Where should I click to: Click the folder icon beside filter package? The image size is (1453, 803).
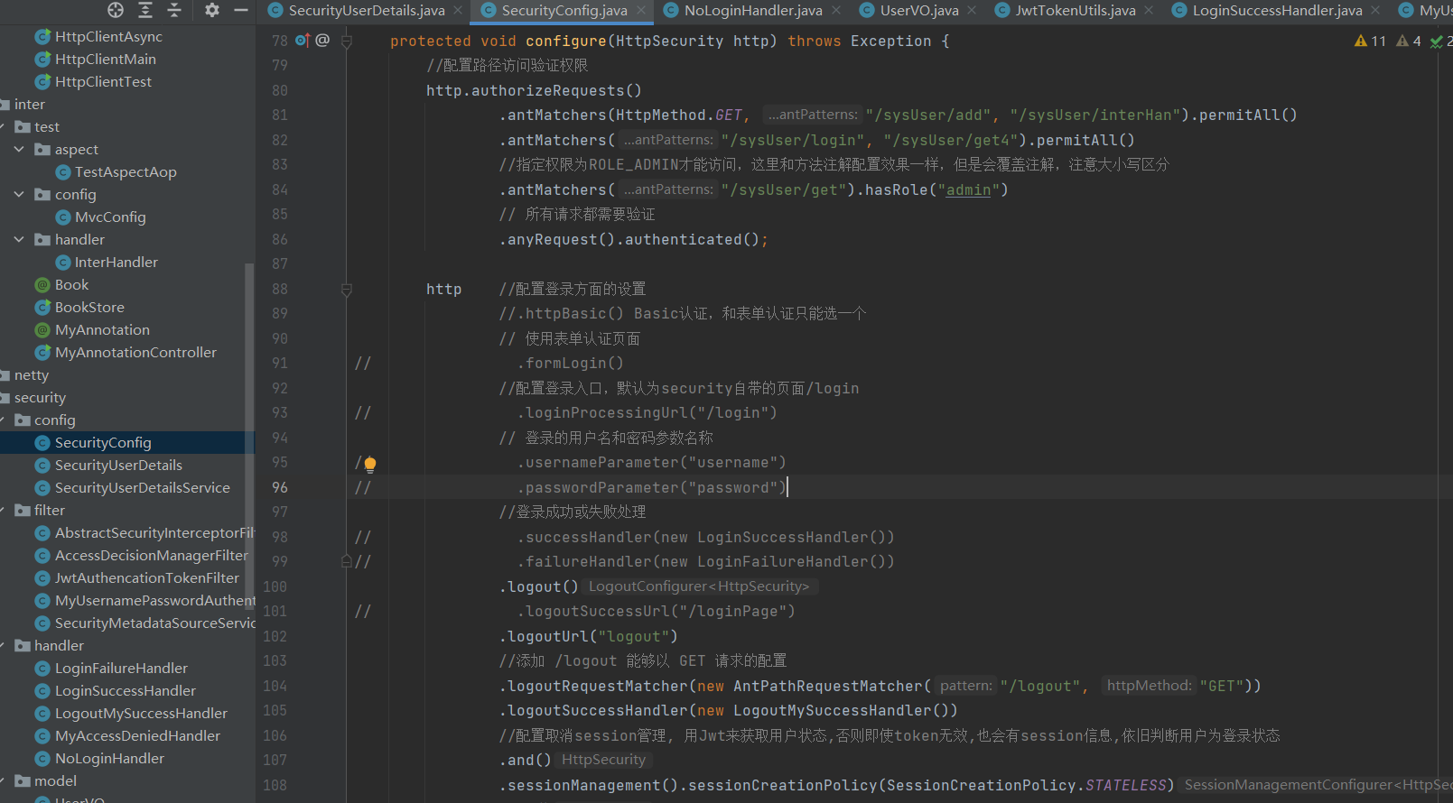coord(23,511)
